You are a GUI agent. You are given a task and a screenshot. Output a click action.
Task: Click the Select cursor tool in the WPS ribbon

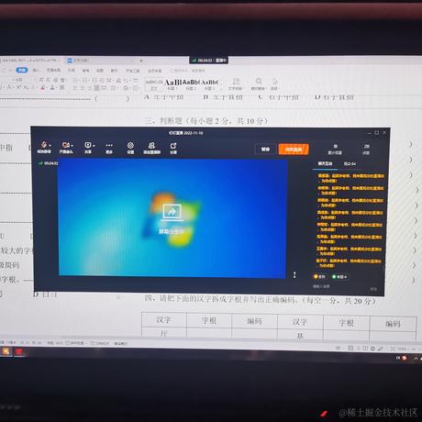click(x=274, y=84)
